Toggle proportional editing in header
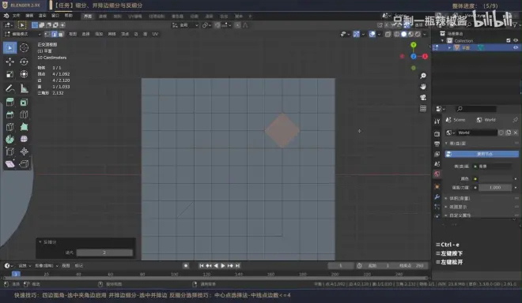The width and height of the screenshot is (522, 303). [237, 25]
